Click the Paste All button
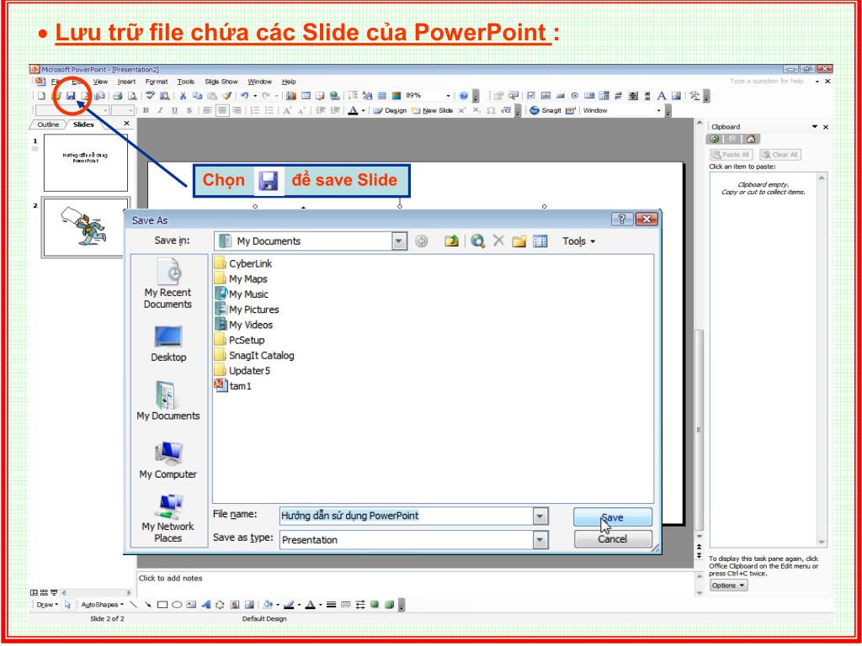Image resolution: width=862 pixels, height=646 pixels. [x=731, y=155]
